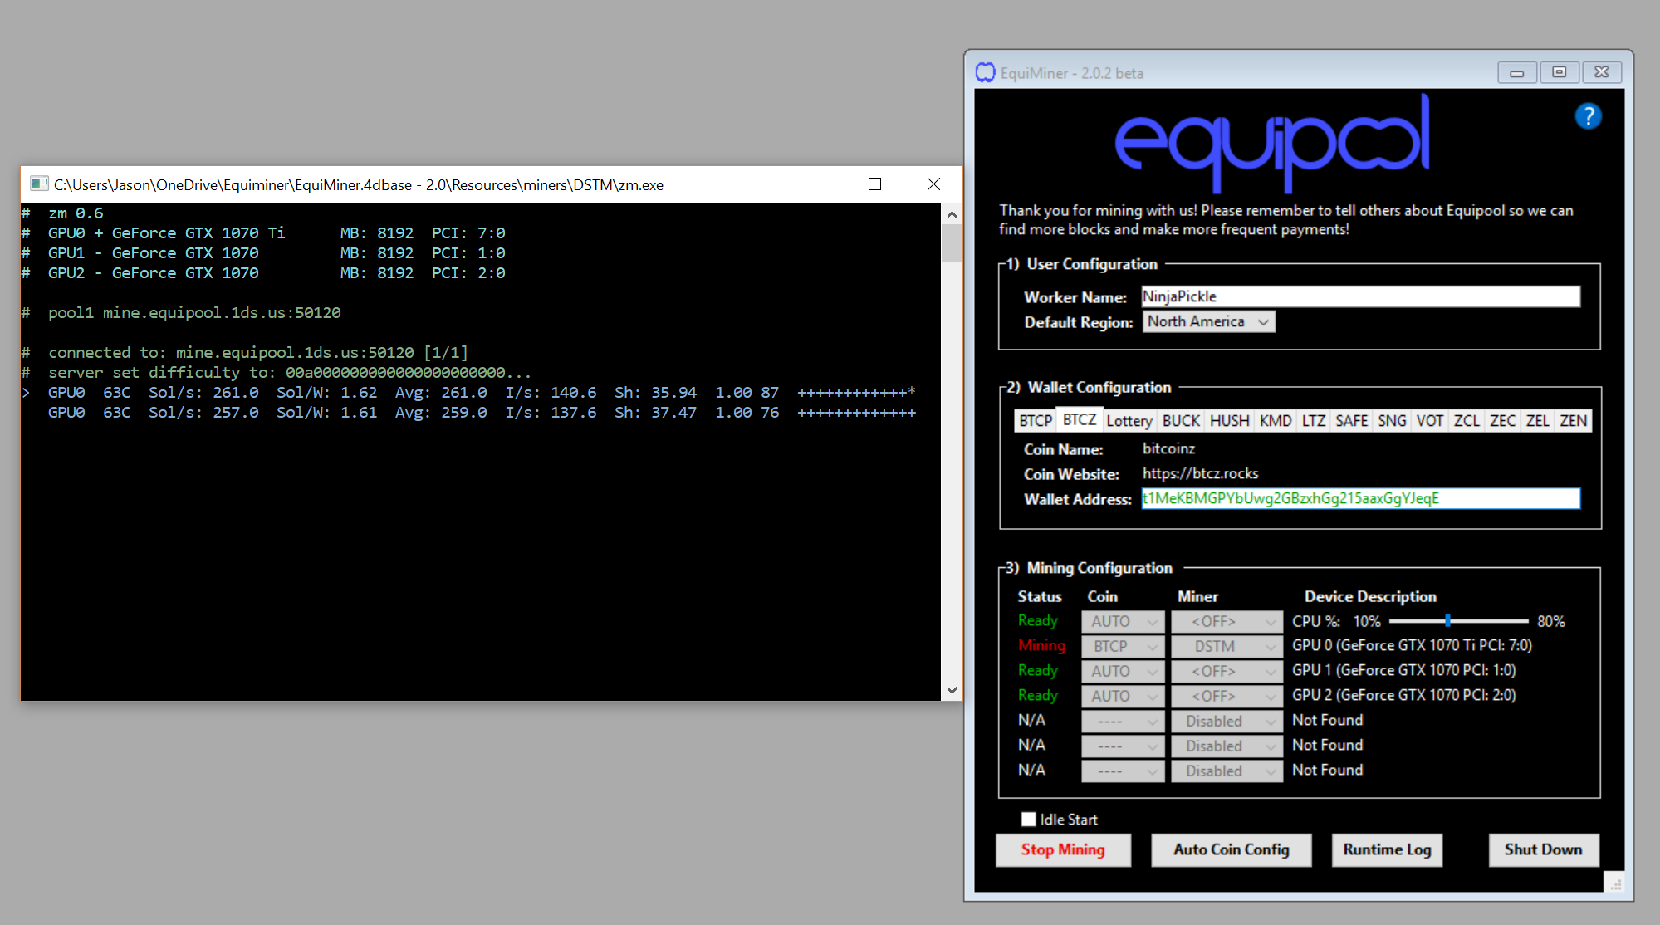Image resolution: width=1660 pixels, height=925 pixels.
Task: Open the GPU 2 AUTO coin dropdown
Action: (1123, 696)
